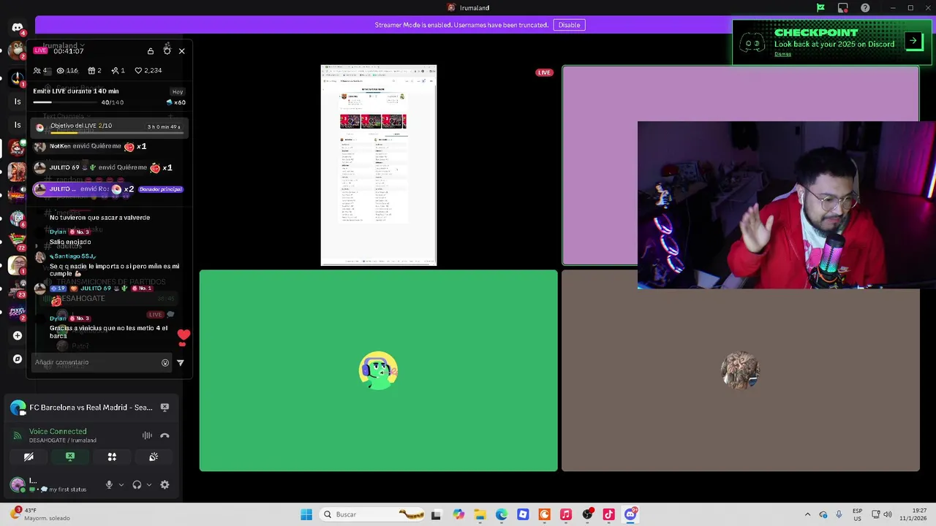
Task: Open Discord help question mark icon
Action: [x=865, y=8]
